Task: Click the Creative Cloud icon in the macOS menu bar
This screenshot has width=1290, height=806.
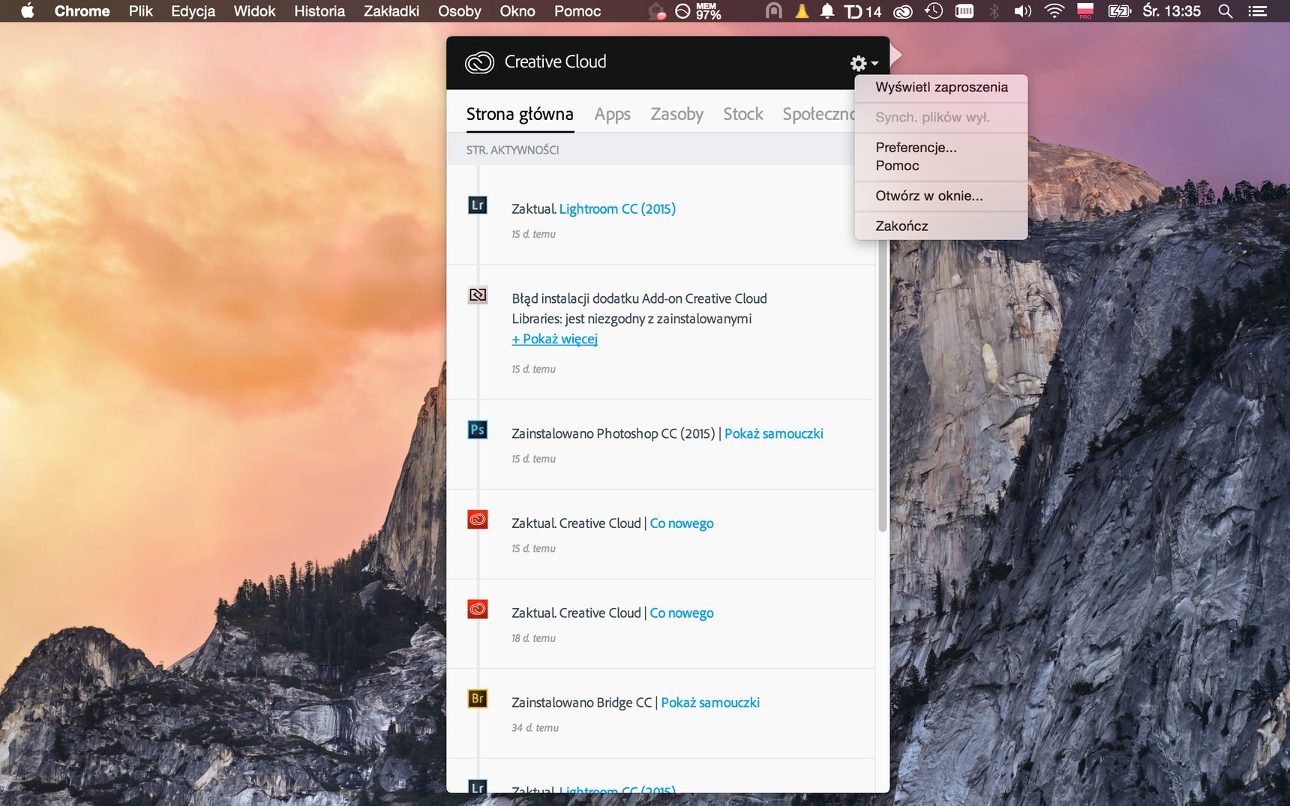Action: click(x=903, y=11)
